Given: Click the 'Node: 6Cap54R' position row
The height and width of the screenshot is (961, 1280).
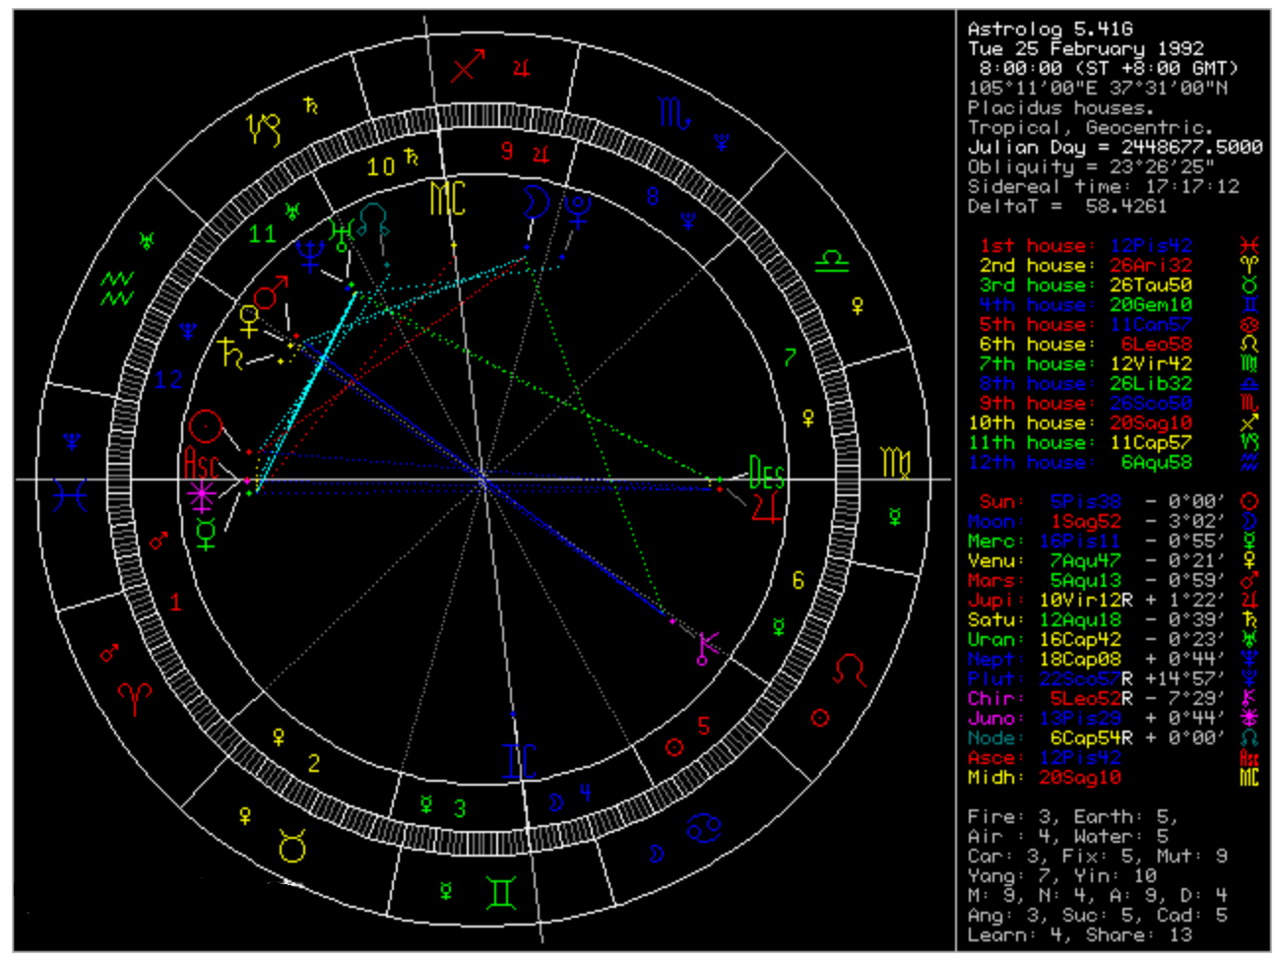Looking at the screenshot, I should (x=1097, y=737).
